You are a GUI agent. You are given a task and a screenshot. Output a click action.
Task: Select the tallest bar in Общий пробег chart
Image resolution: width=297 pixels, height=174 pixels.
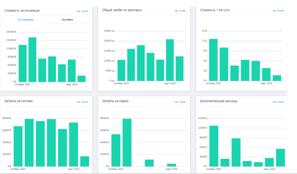170,60
